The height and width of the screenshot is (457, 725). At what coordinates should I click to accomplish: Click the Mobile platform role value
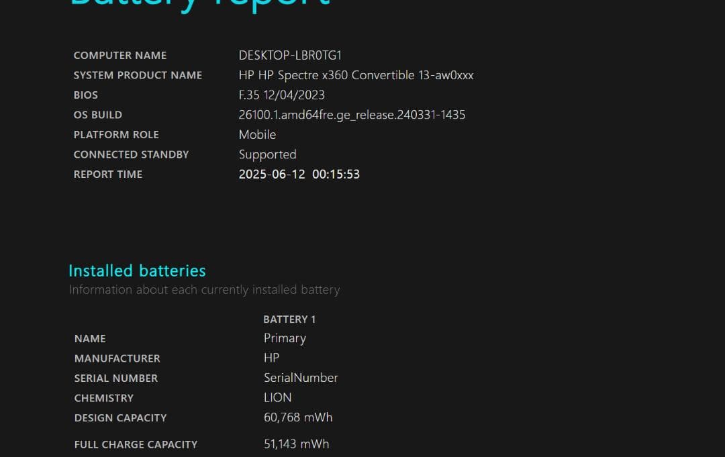click(x=257, y=134)
